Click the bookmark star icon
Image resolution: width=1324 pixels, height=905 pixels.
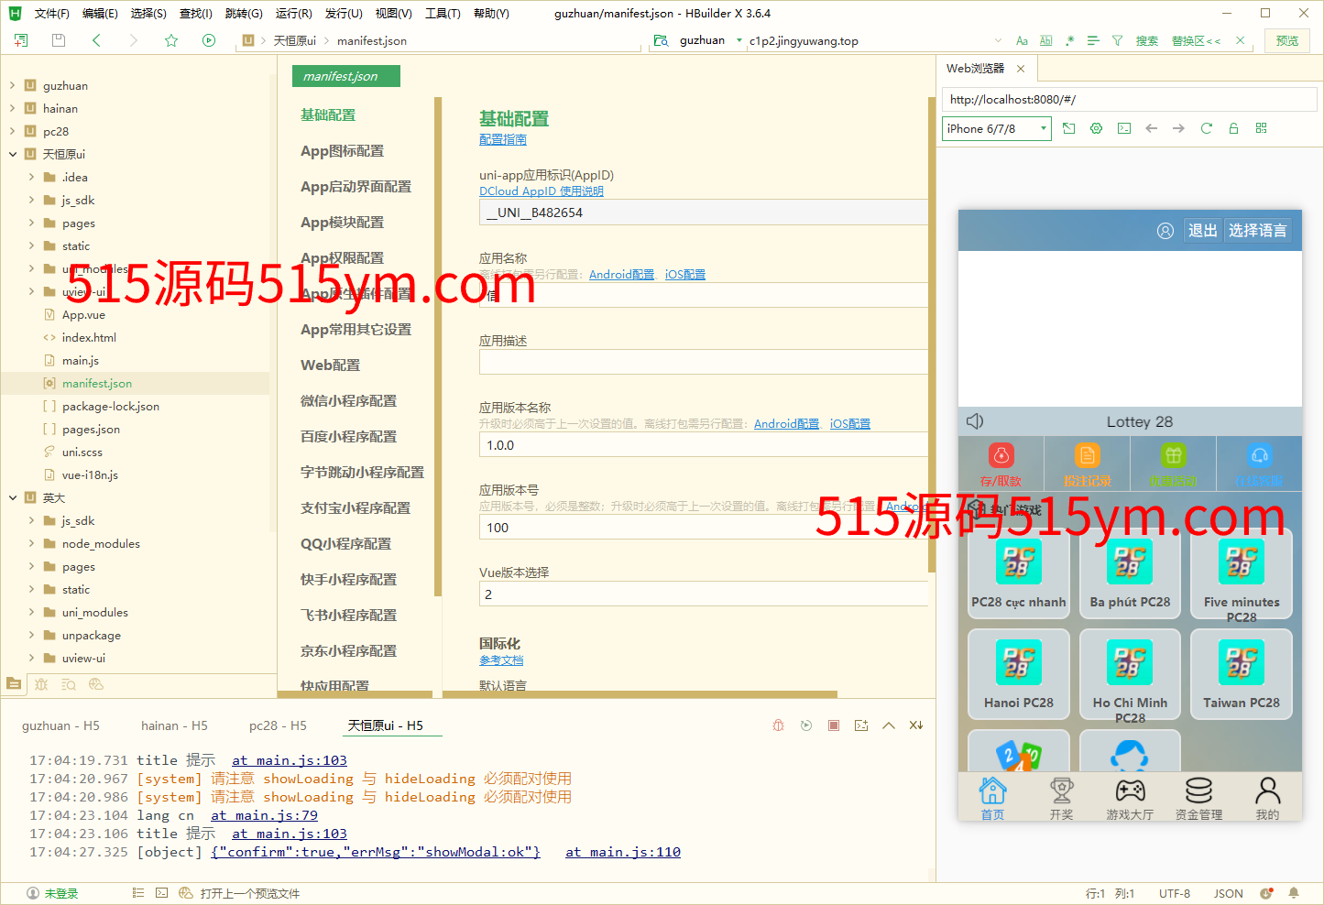tap(171, 40)
